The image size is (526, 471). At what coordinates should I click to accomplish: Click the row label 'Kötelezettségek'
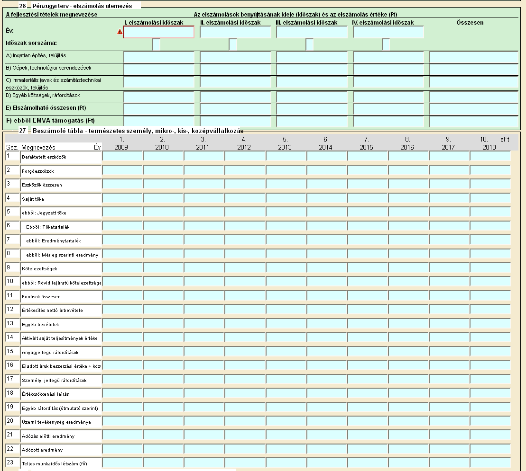pyautogui.click(x=39, y=268)
